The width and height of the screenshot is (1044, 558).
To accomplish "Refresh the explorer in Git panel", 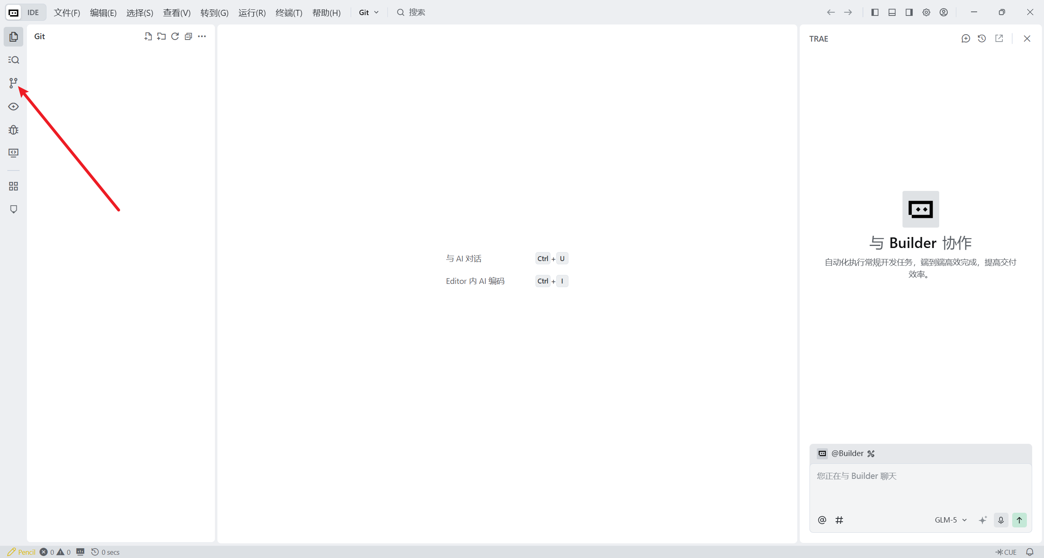I will coord(175,36).
